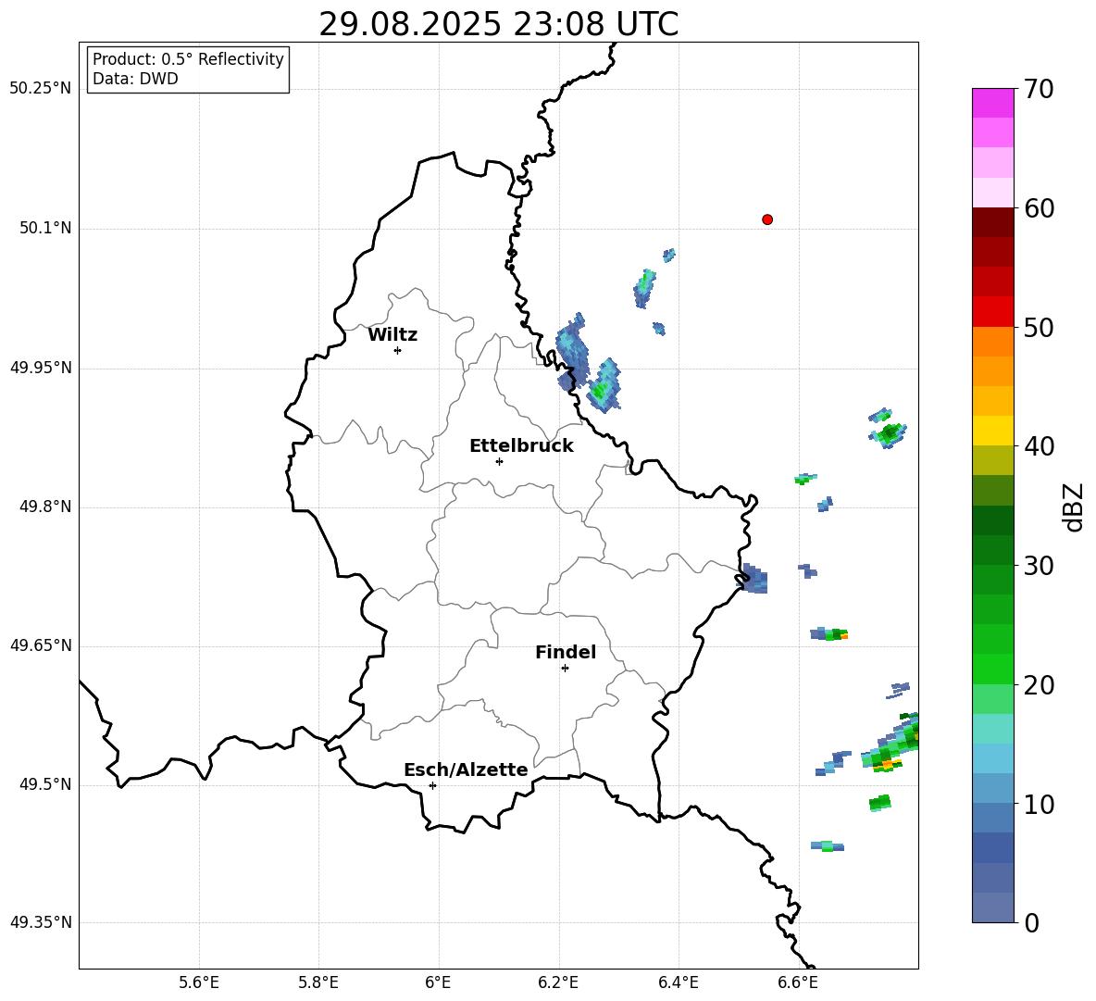Click the 50.1°N latitude label
Viewport: 1096px width, 1001px height.
point(45,229)
